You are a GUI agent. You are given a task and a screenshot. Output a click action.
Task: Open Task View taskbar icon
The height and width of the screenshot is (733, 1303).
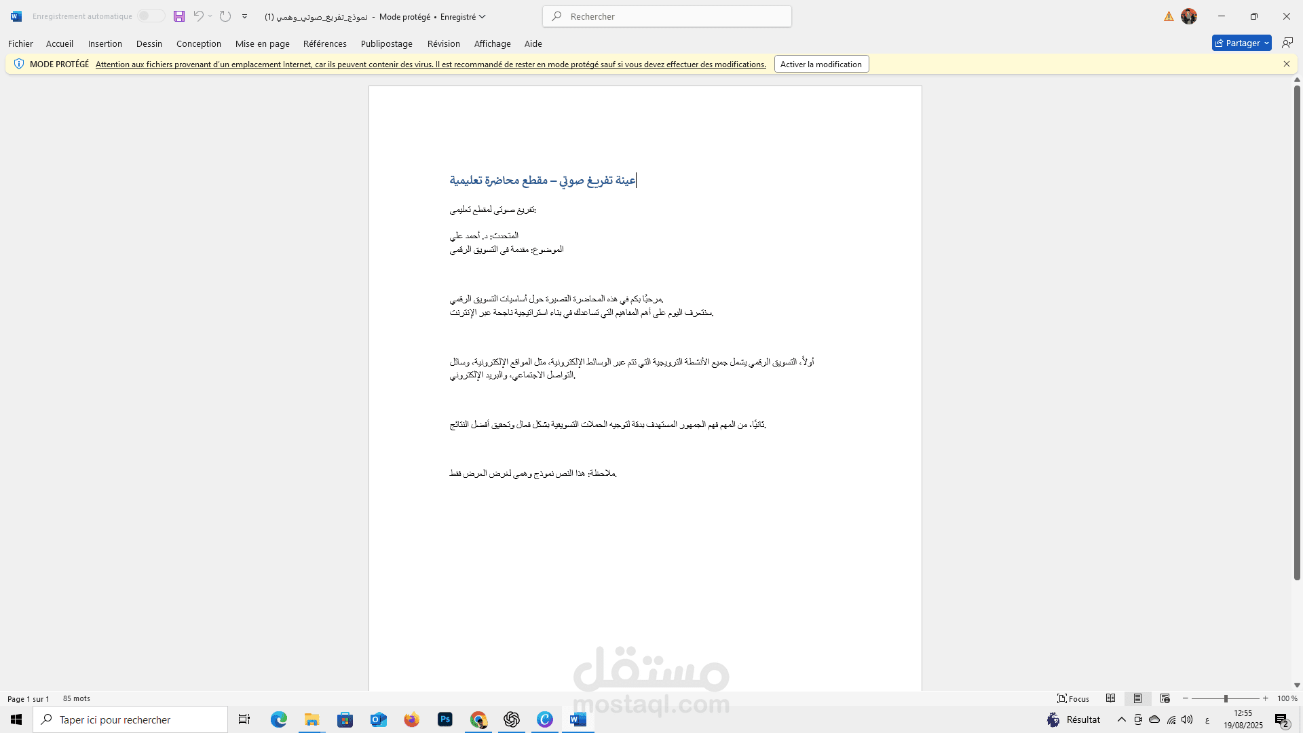pyautogui.click(x=244, y=719)
